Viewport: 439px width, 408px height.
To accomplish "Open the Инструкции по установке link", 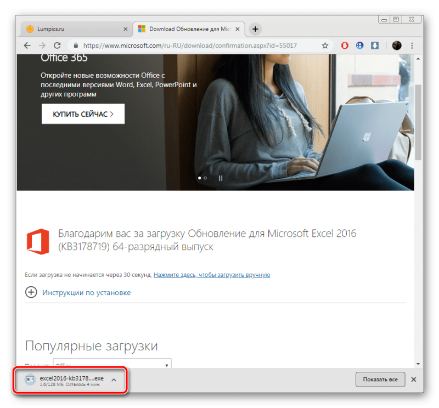I will click(x=87, y=292).
